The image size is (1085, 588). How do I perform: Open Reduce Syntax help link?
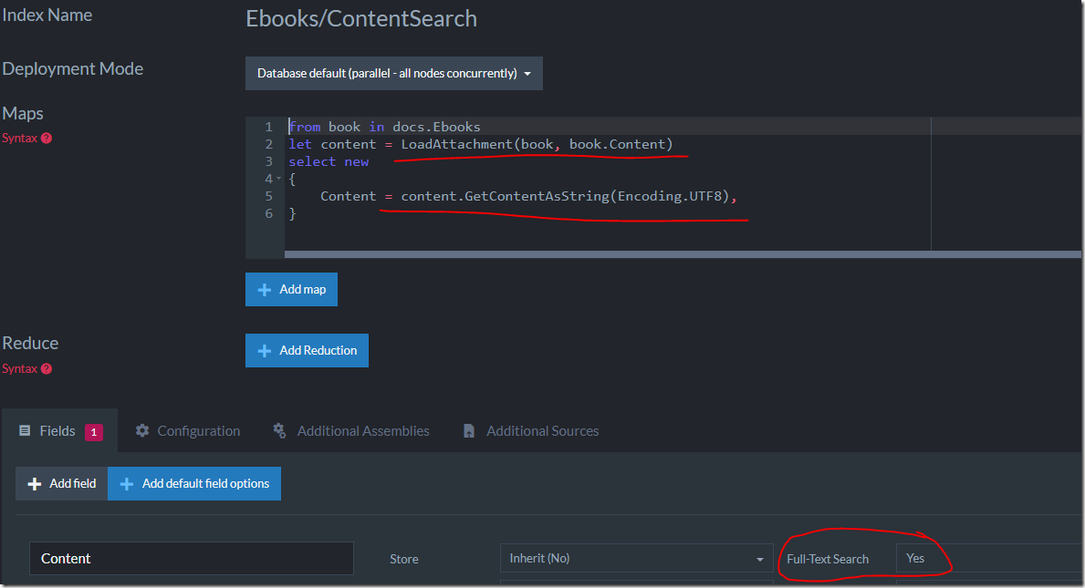[x=27, y=369]
